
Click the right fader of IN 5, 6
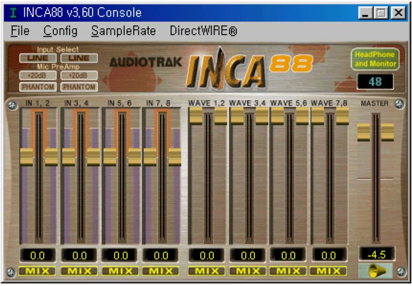point(134,157)
